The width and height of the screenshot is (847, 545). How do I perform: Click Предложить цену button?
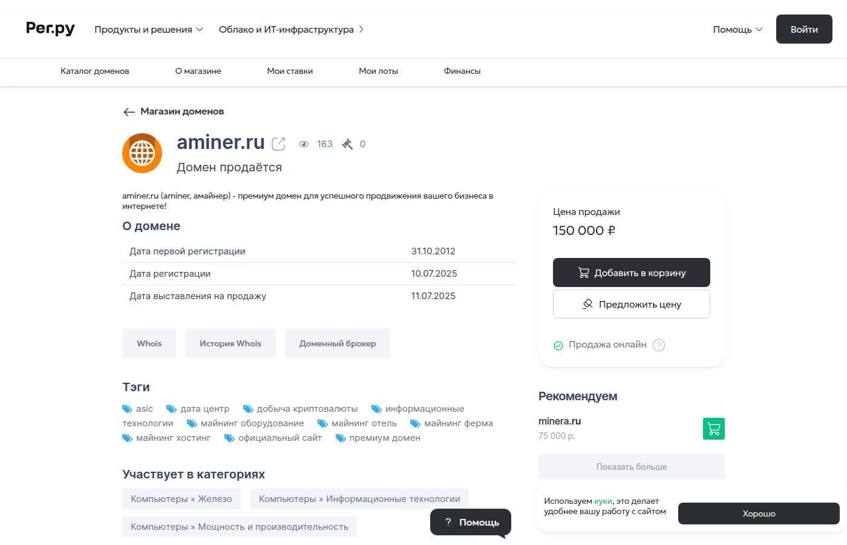tap(632, 304)
